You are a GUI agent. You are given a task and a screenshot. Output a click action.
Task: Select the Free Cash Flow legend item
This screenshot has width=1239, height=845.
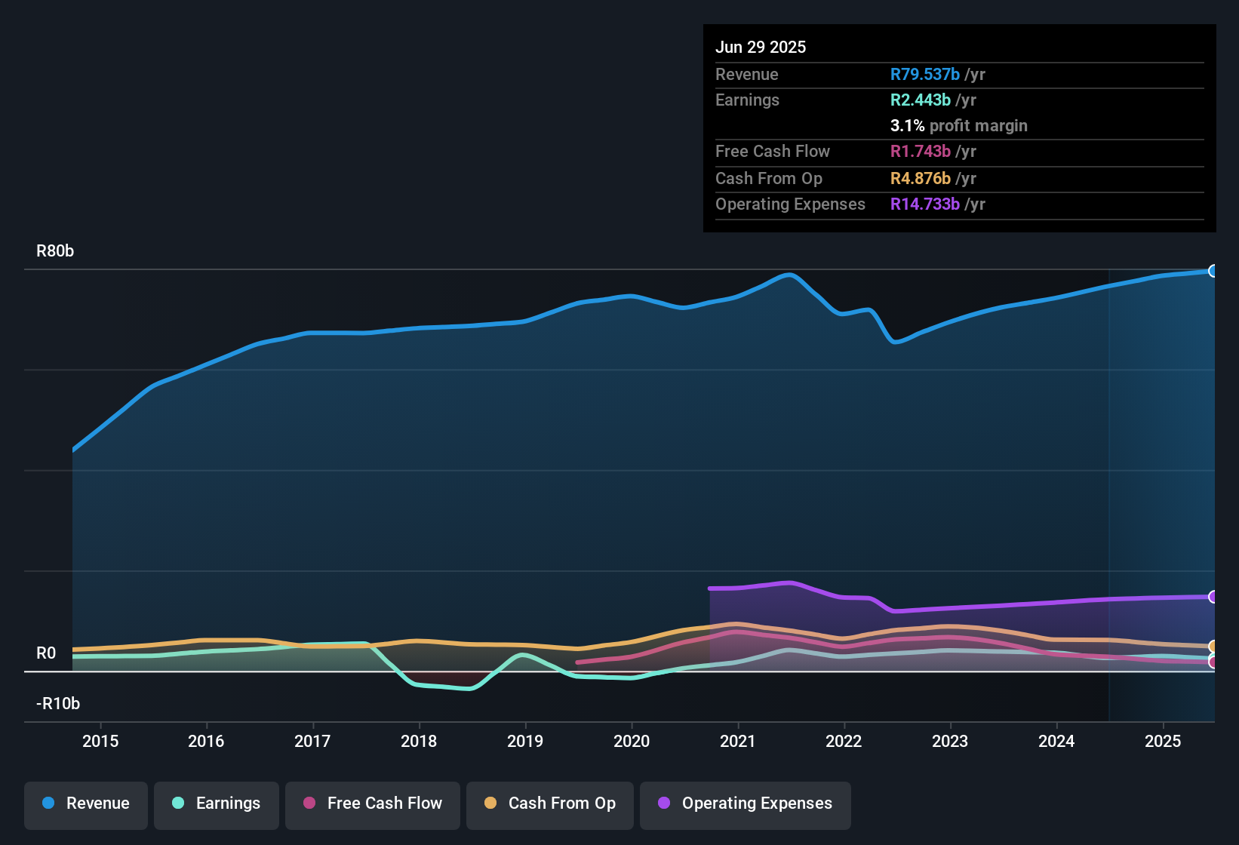click(x=372, y=805)
